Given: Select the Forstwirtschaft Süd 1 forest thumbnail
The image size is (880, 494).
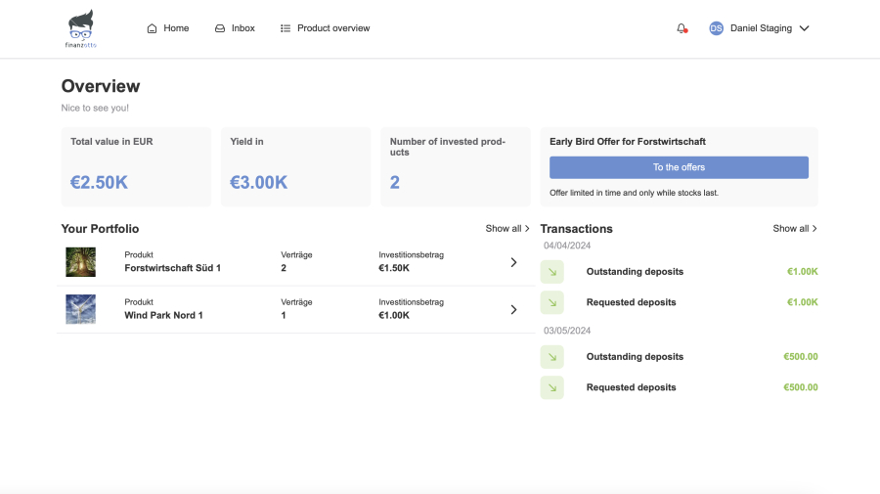Looking at the screenshot, I should [80, 262].
